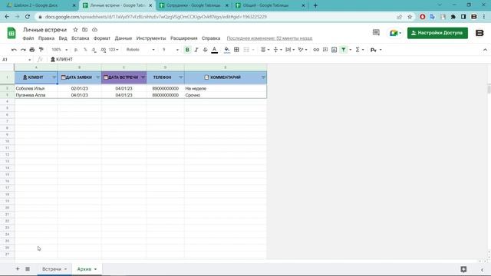The height and width of the screenshot is (276, 491).
Task: Click the undo arrow in the toolbar
Action: point(14,50)
